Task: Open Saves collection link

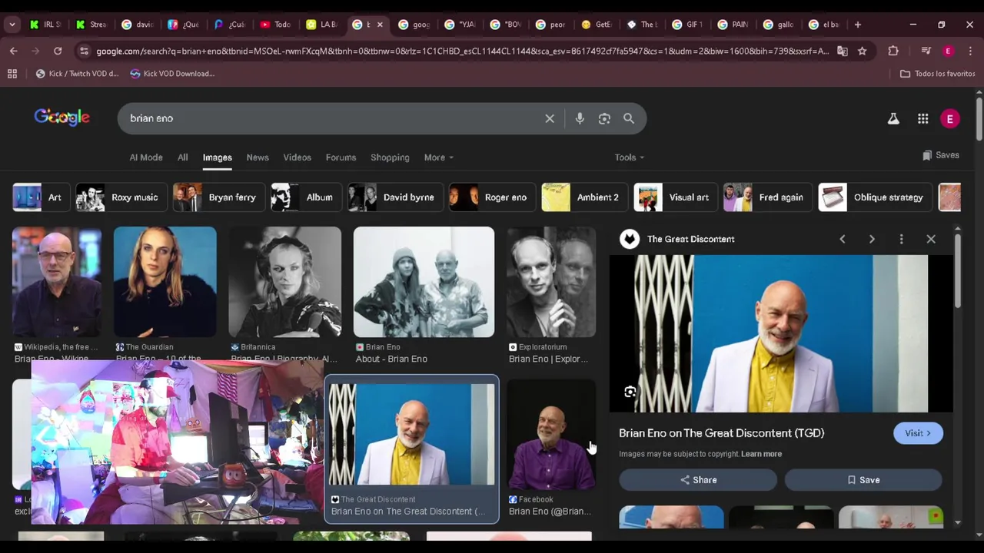Action: [941, 155]
